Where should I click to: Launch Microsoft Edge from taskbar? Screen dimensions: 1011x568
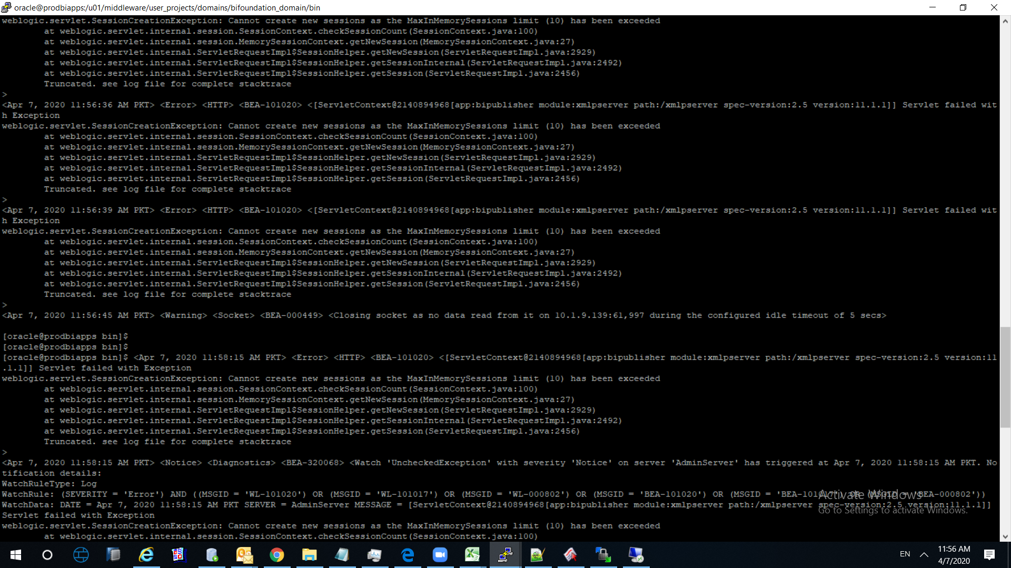(x=407, y=555)
